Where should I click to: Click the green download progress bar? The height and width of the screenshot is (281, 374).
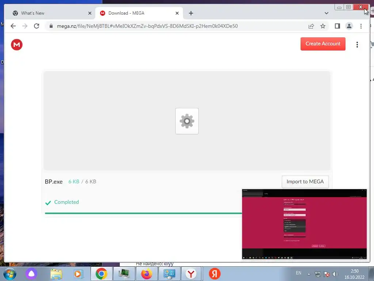[143, 213]
